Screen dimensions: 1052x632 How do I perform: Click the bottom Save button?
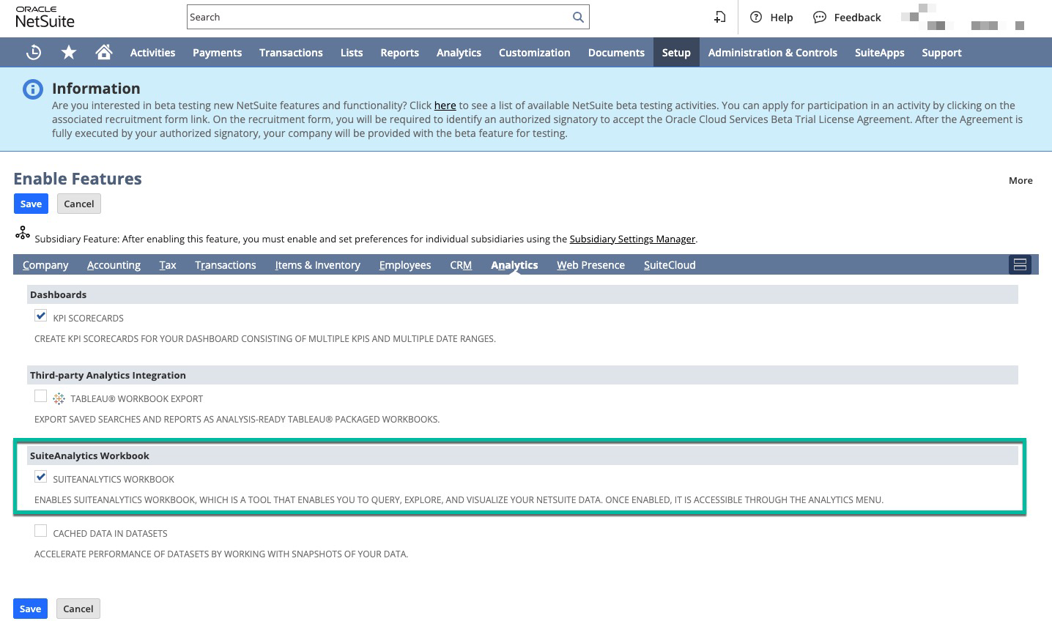[30, 609]
